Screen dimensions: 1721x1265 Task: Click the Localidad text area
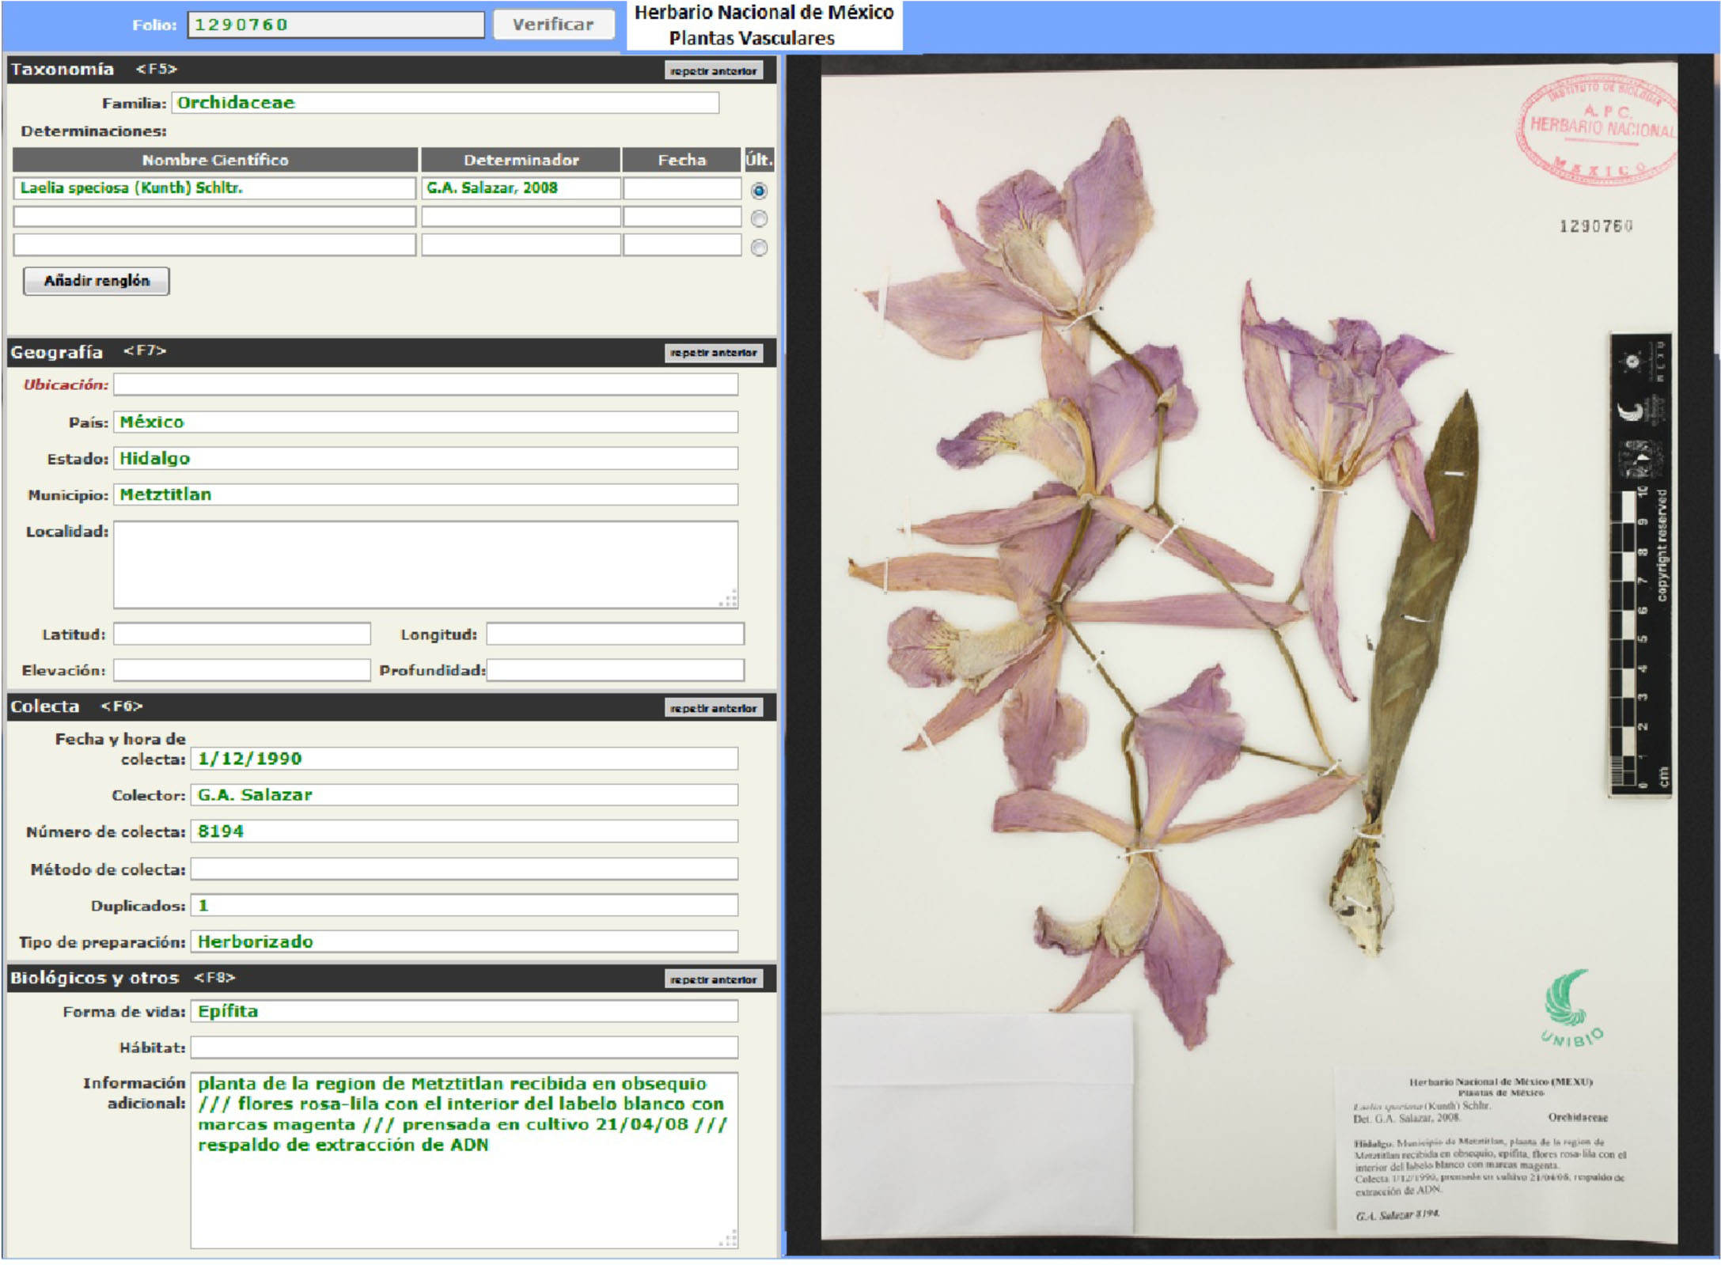426,564
